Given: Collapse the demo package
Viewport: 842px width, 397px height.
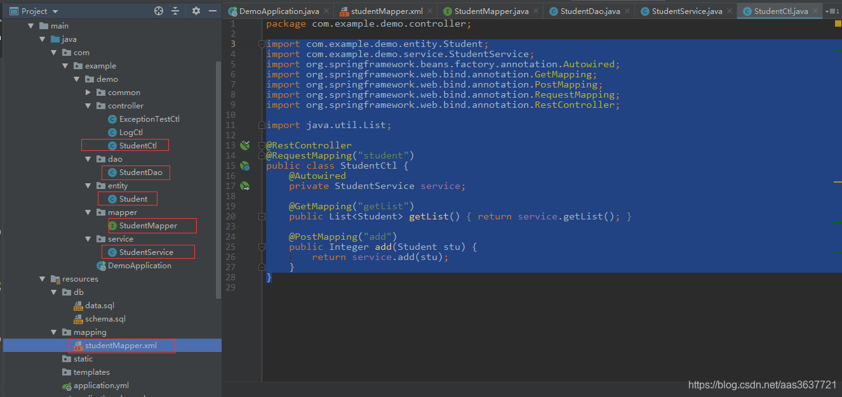Looking at the screenshot, I should coord(77,79).
